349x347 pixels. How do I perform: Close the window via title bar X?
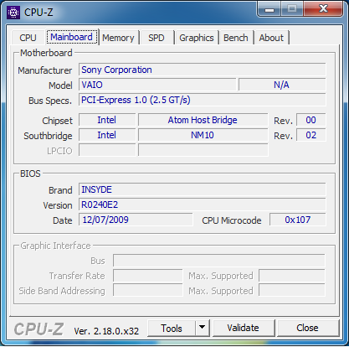point(323,9)
